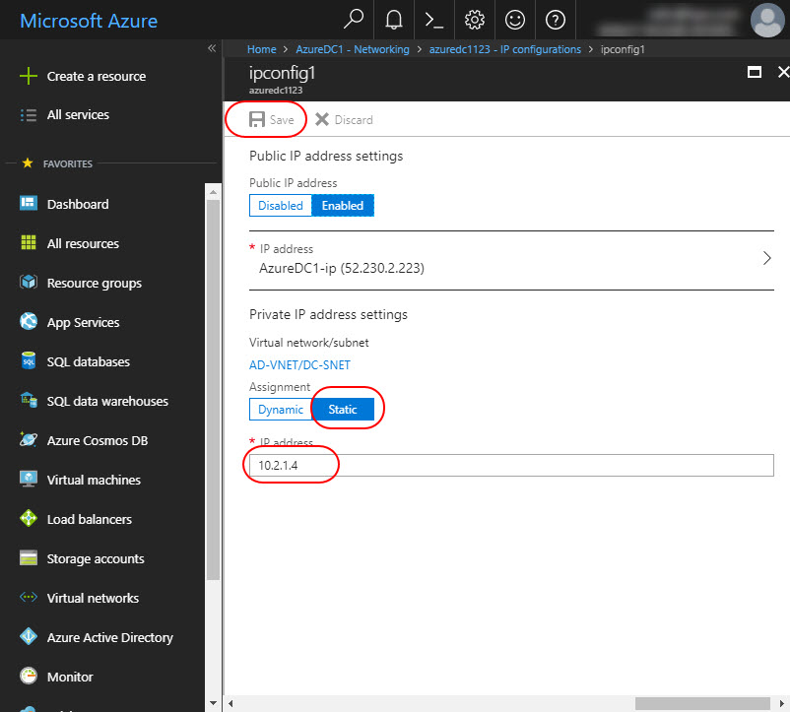This screenshot has height=712, width=790.
Task: Click the Virtual networks icon
Action: click(x=29, y=597)
